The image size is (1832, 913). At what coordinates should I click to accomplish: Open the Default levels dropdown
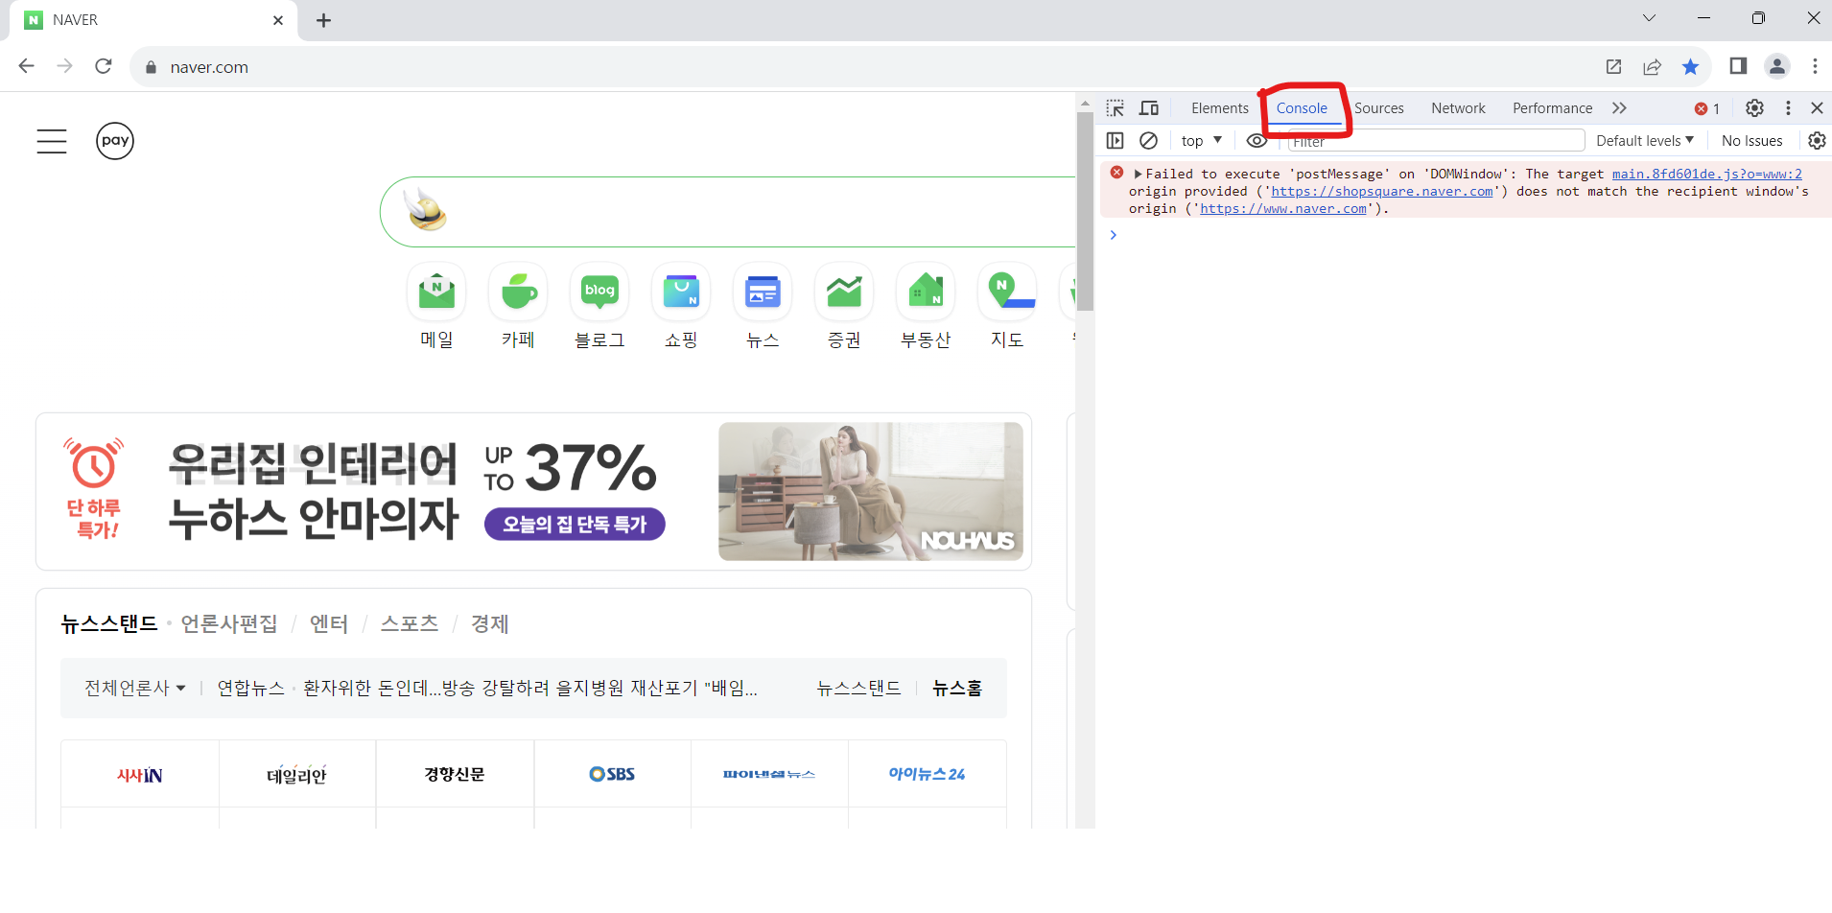[x=1645, y=141]
